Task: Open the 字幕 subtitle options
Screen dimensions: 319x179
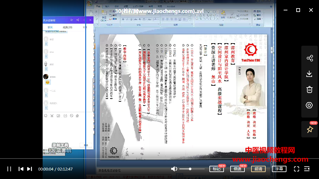Action: pos(279,169)
